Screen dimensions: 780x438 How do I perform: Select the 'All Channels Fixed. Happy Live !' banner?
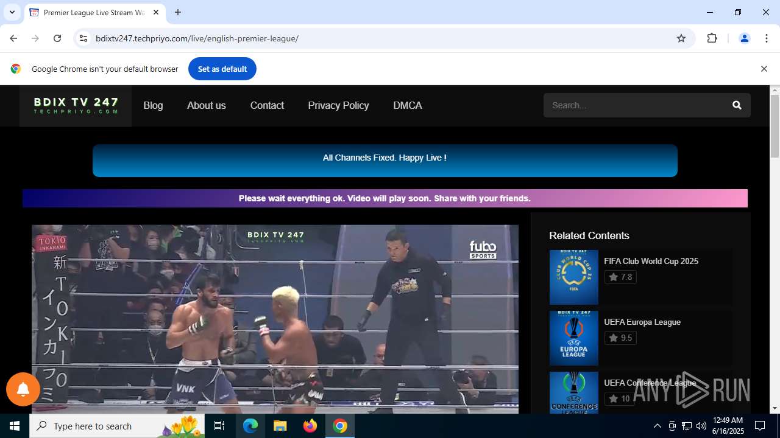click(385, 161)
